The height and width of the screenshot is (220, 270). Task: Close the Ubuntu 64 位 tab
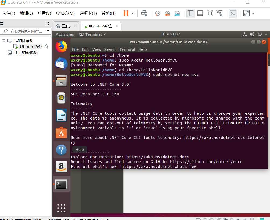117,26
